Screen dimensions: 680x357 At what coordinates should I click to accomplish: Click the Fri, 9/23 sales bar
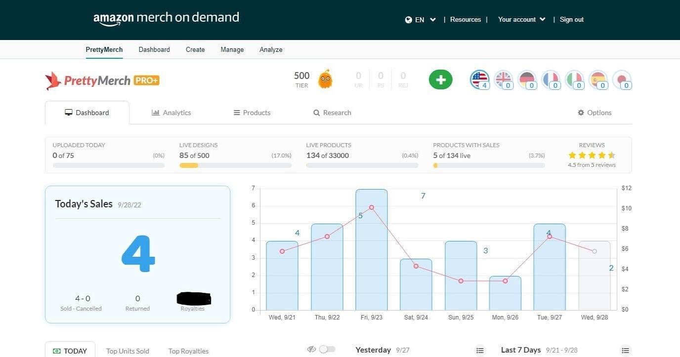[x=372, y=249]
